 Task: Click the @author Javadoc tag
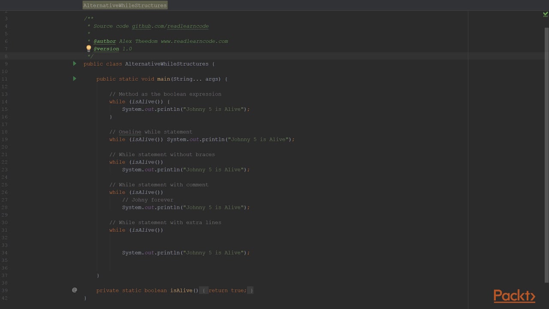105,41
